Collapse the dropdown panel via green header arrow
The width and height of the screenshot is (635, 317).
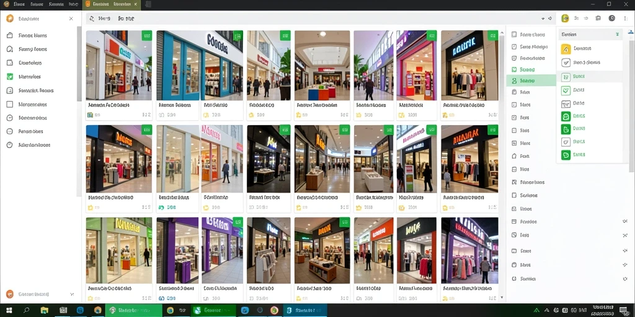coord(617,35)
